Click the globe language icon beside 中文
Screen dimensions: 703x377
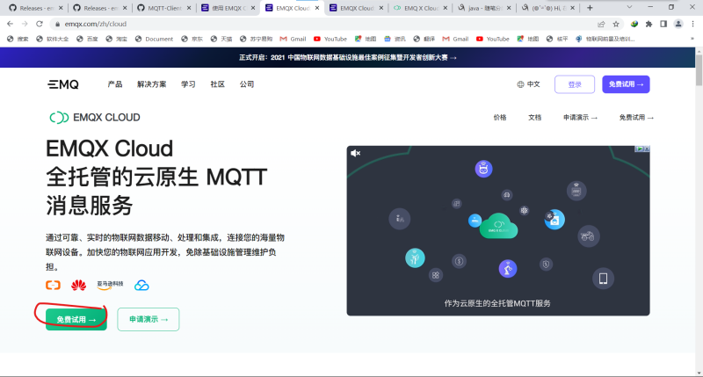tap(520, 84)
